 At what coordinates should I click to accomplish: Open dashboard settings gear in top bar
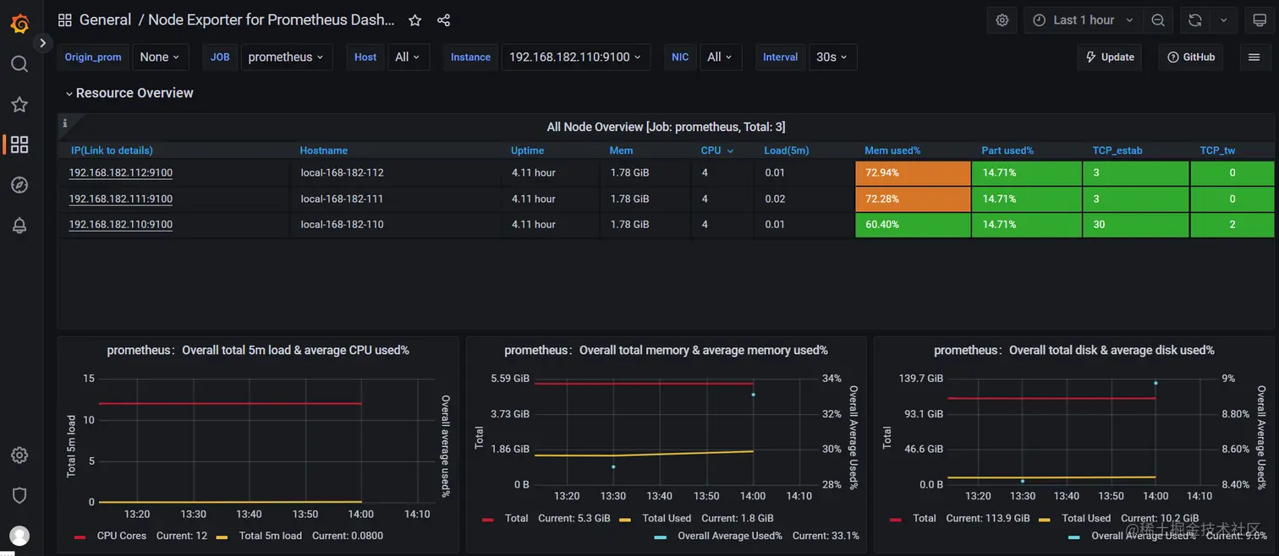point(1002,20)
